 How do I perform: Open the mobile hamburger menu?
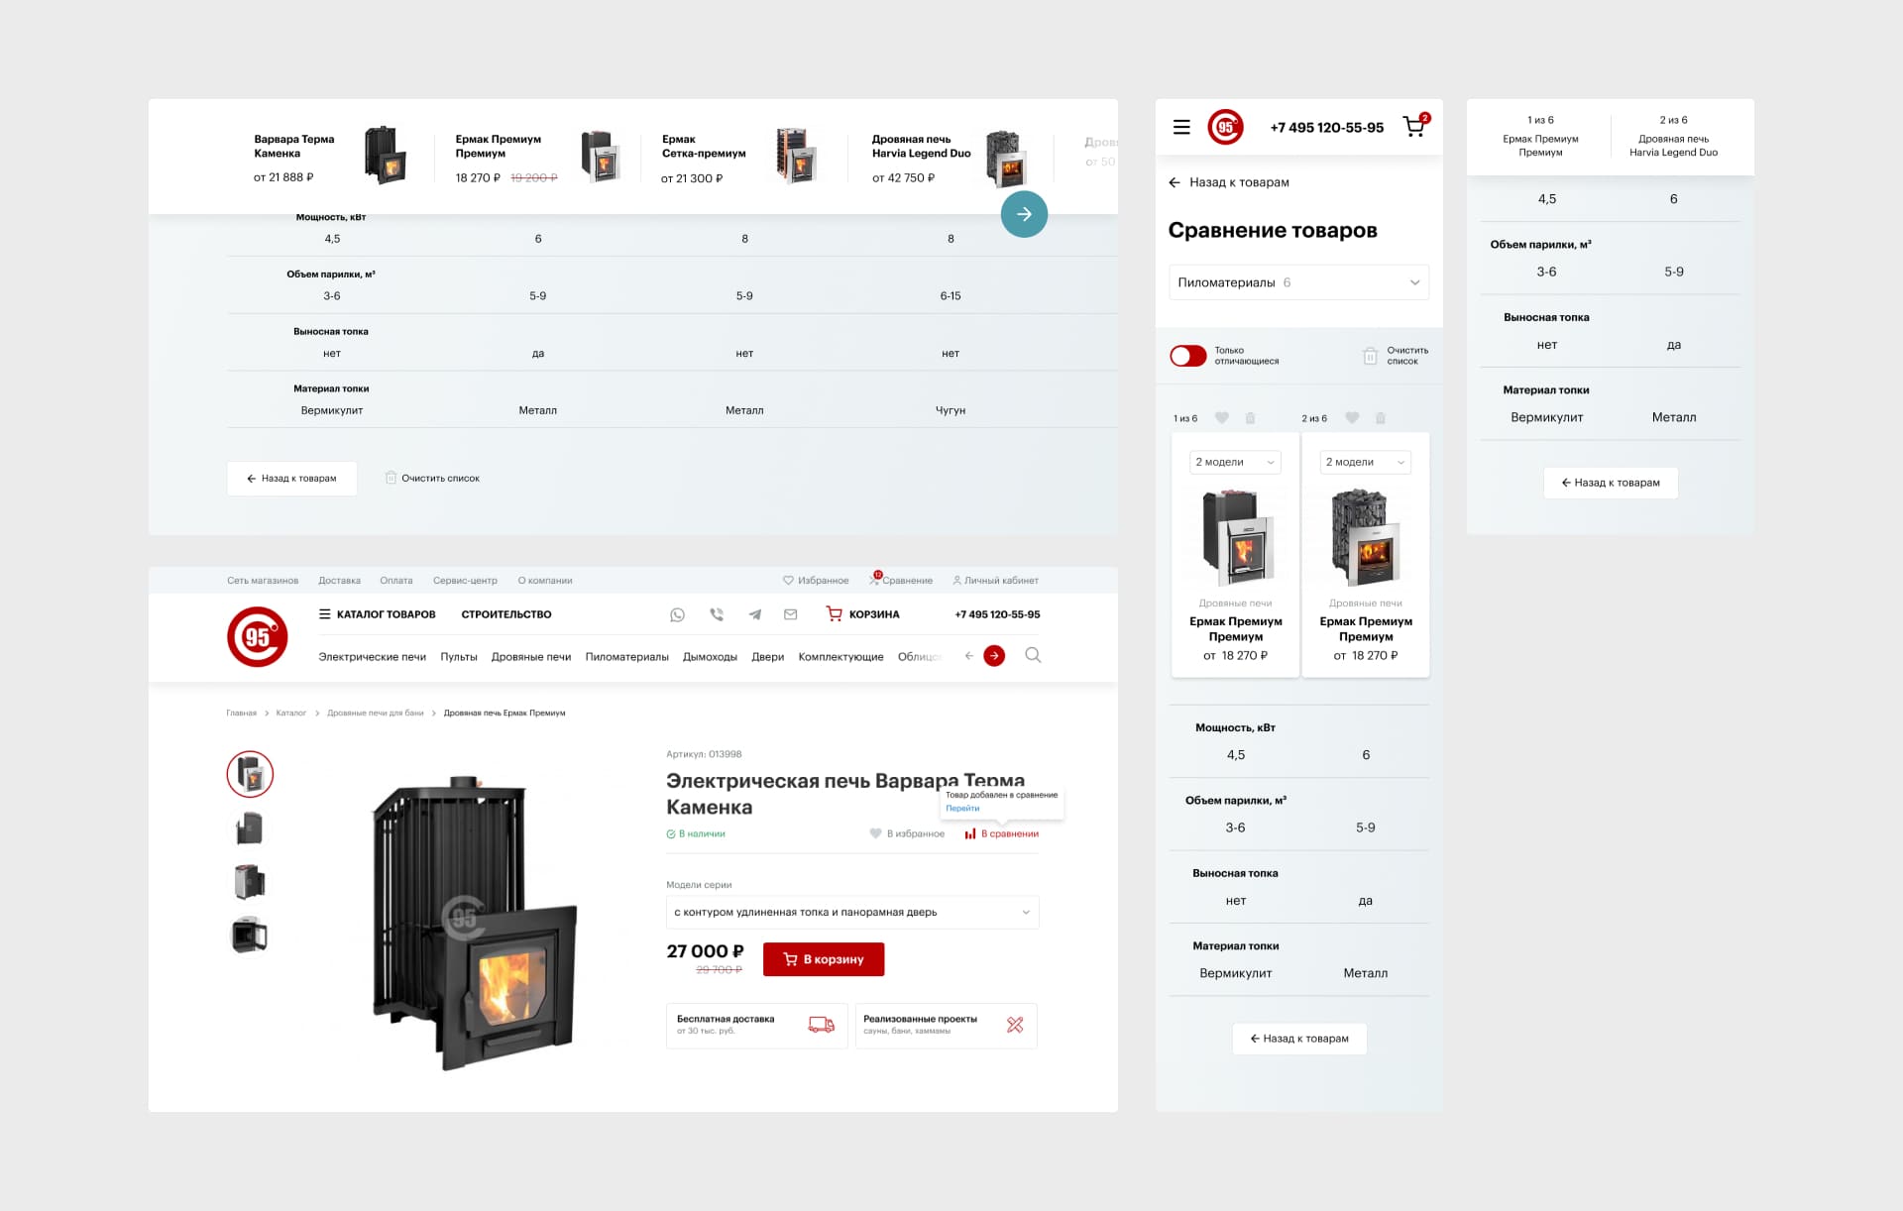[1181, 127]
